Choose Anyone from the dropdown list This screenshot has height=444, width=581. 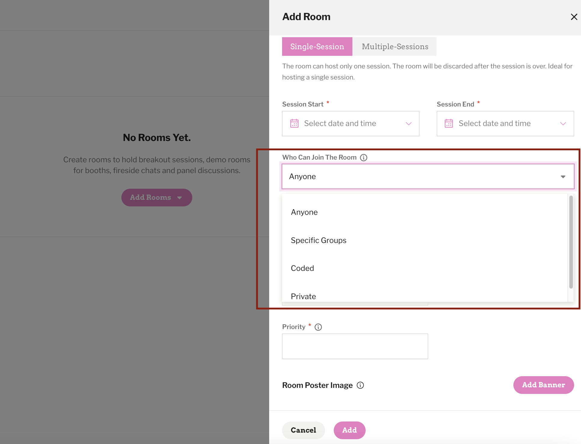coord(425,212)
